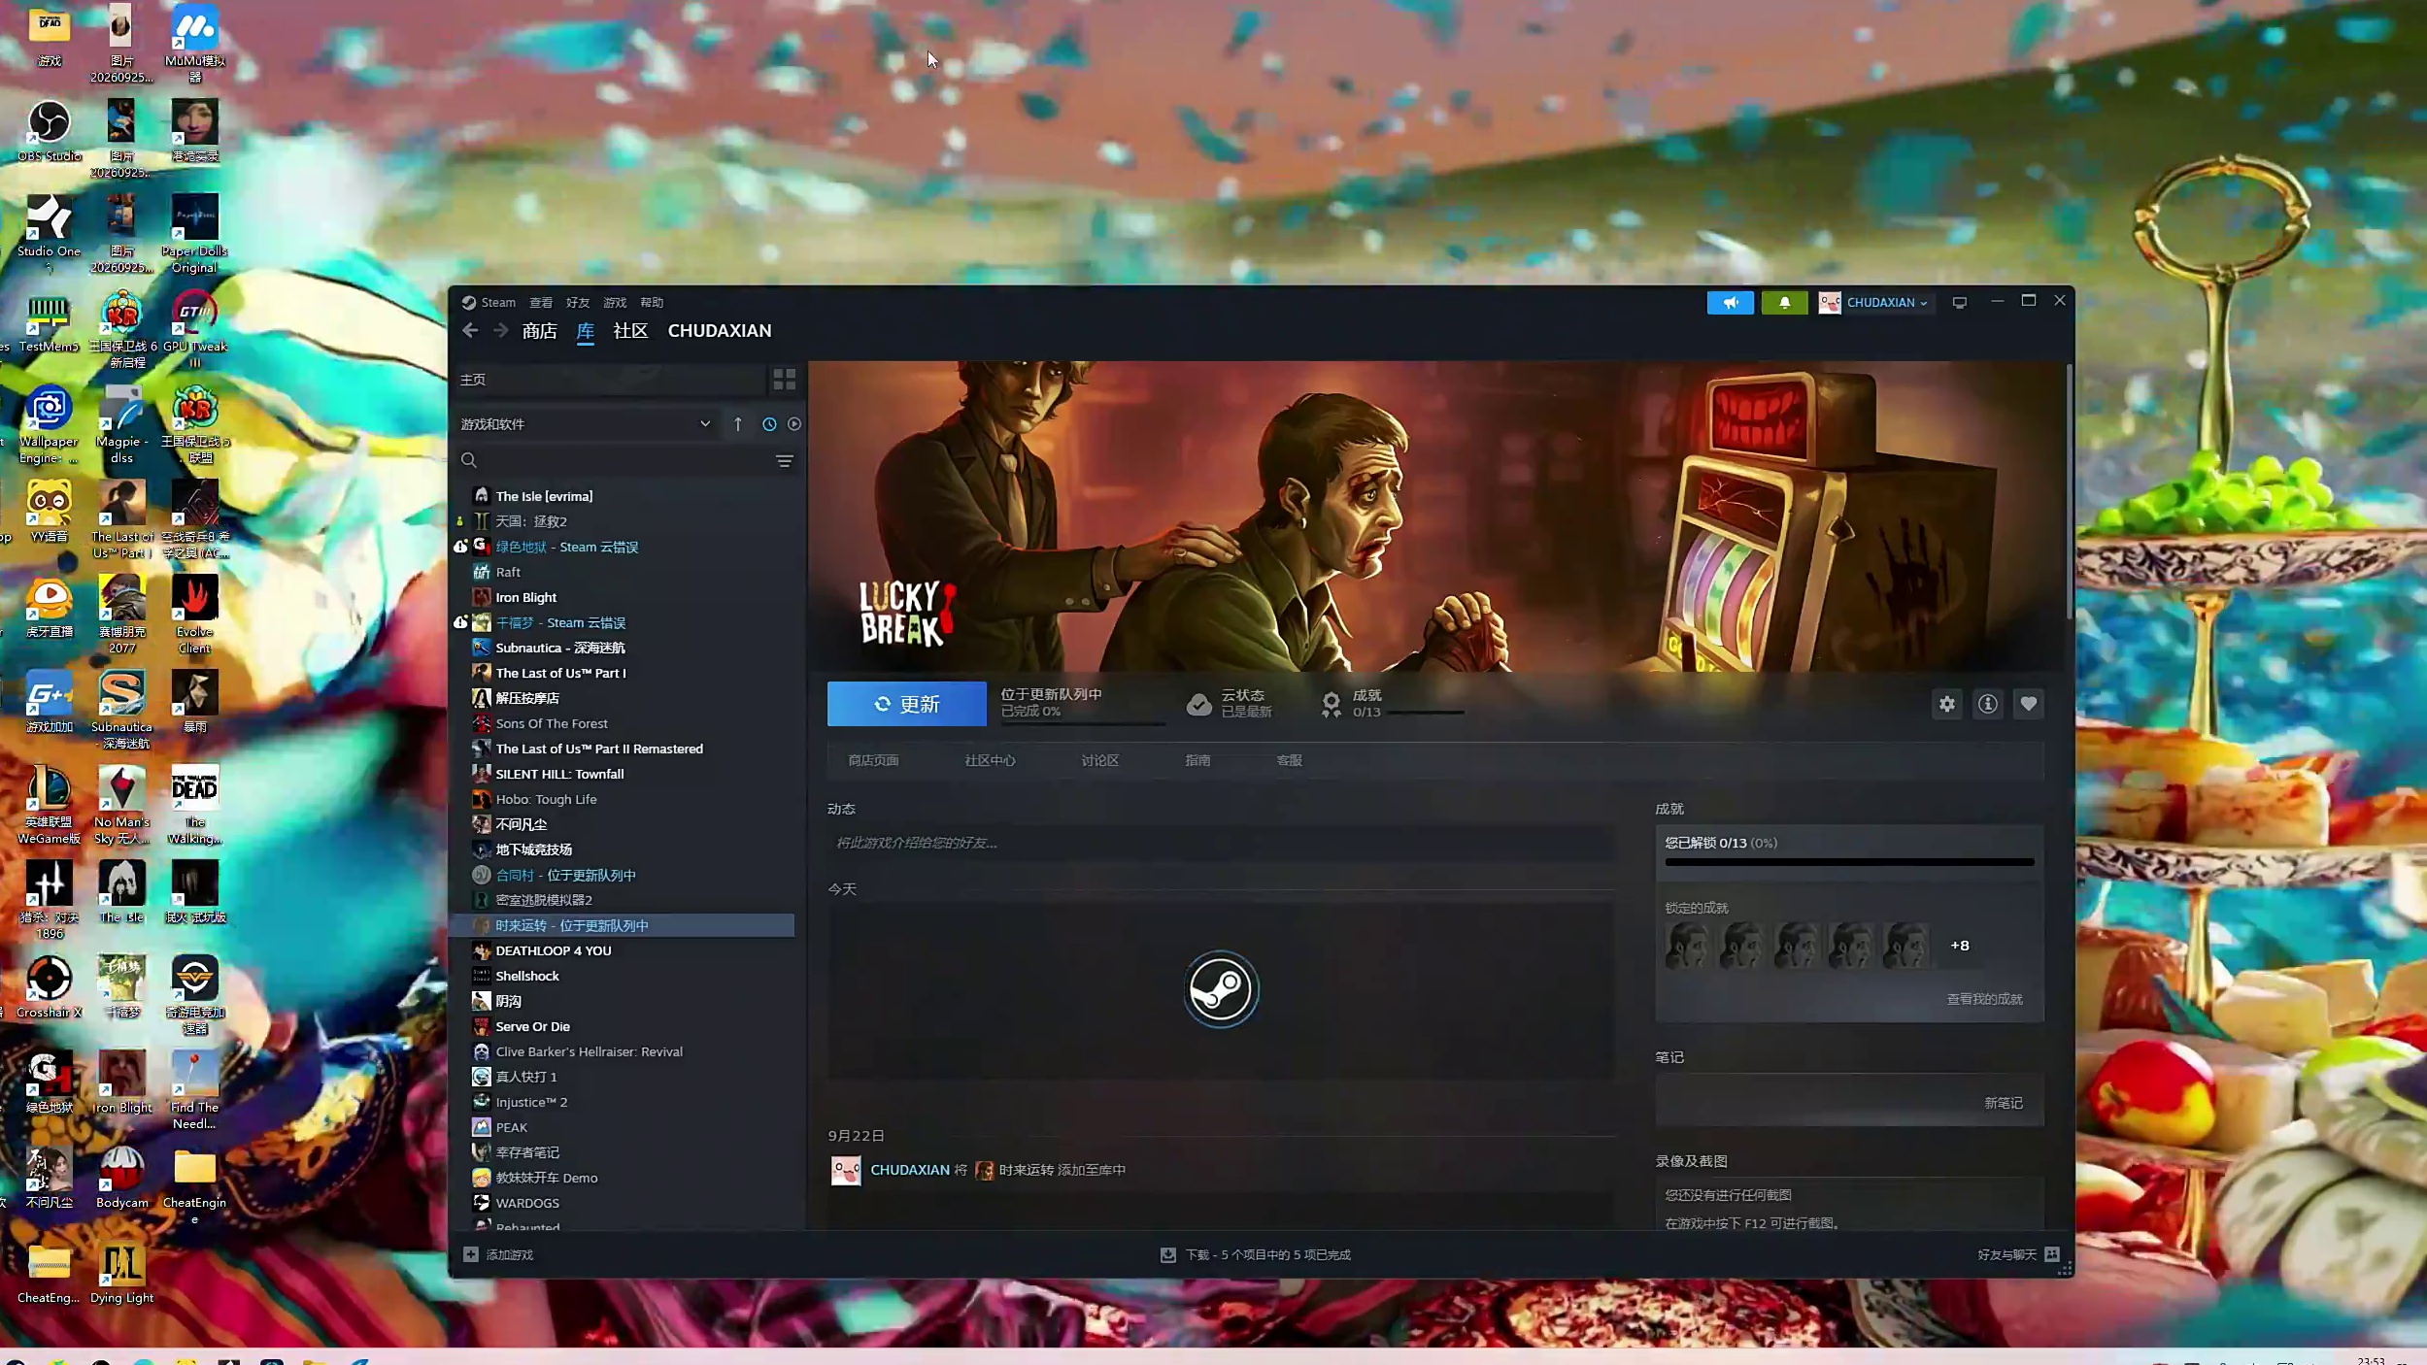
Task: Toggle the ready-to-play filter icon
Action: tap(794, 424)
